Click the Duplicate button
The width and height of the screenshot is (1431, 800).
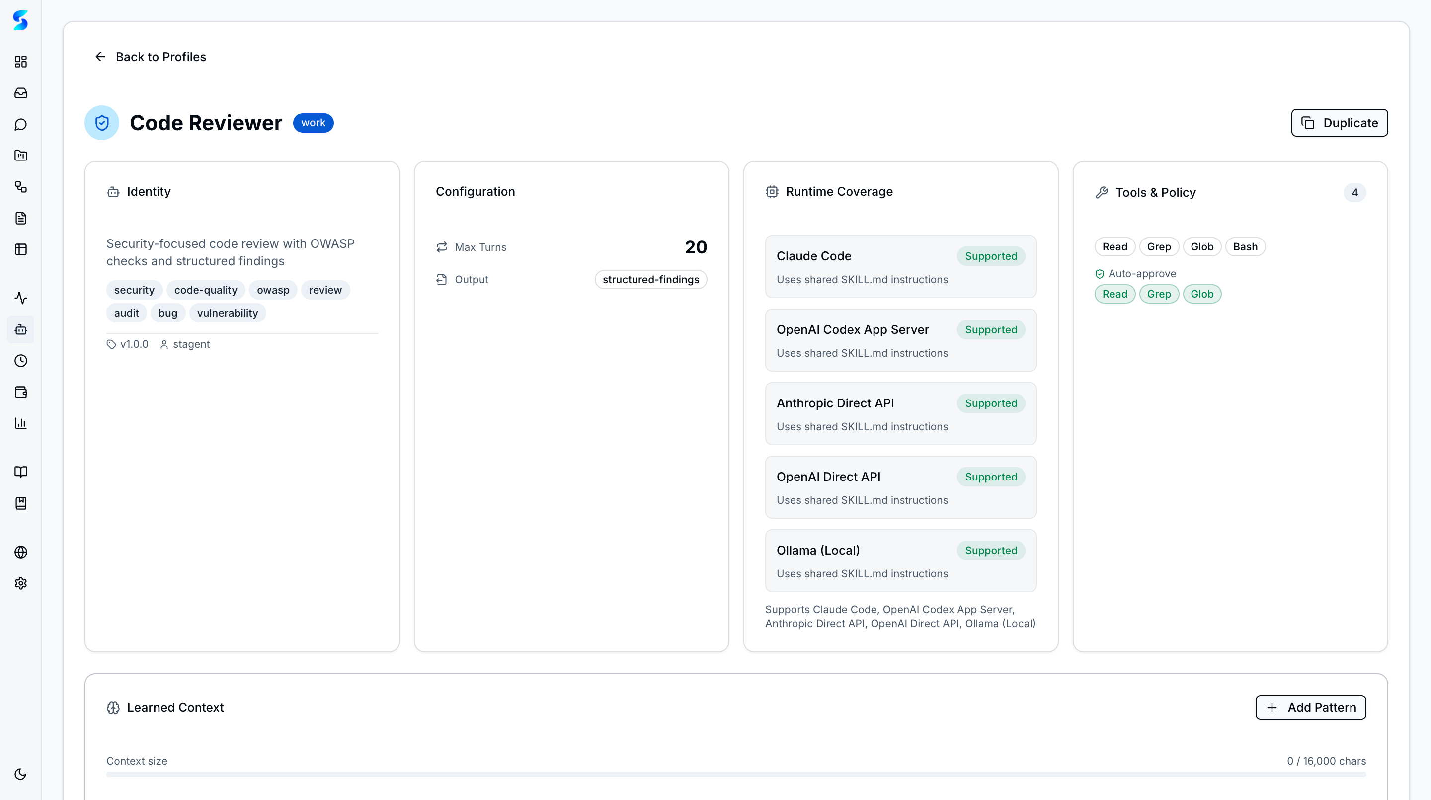pos(1339,123)
